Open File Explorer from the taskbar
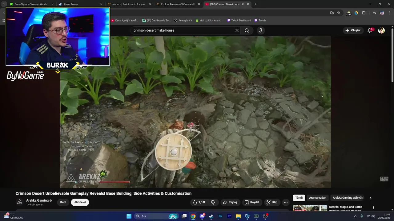 [238, 216]
